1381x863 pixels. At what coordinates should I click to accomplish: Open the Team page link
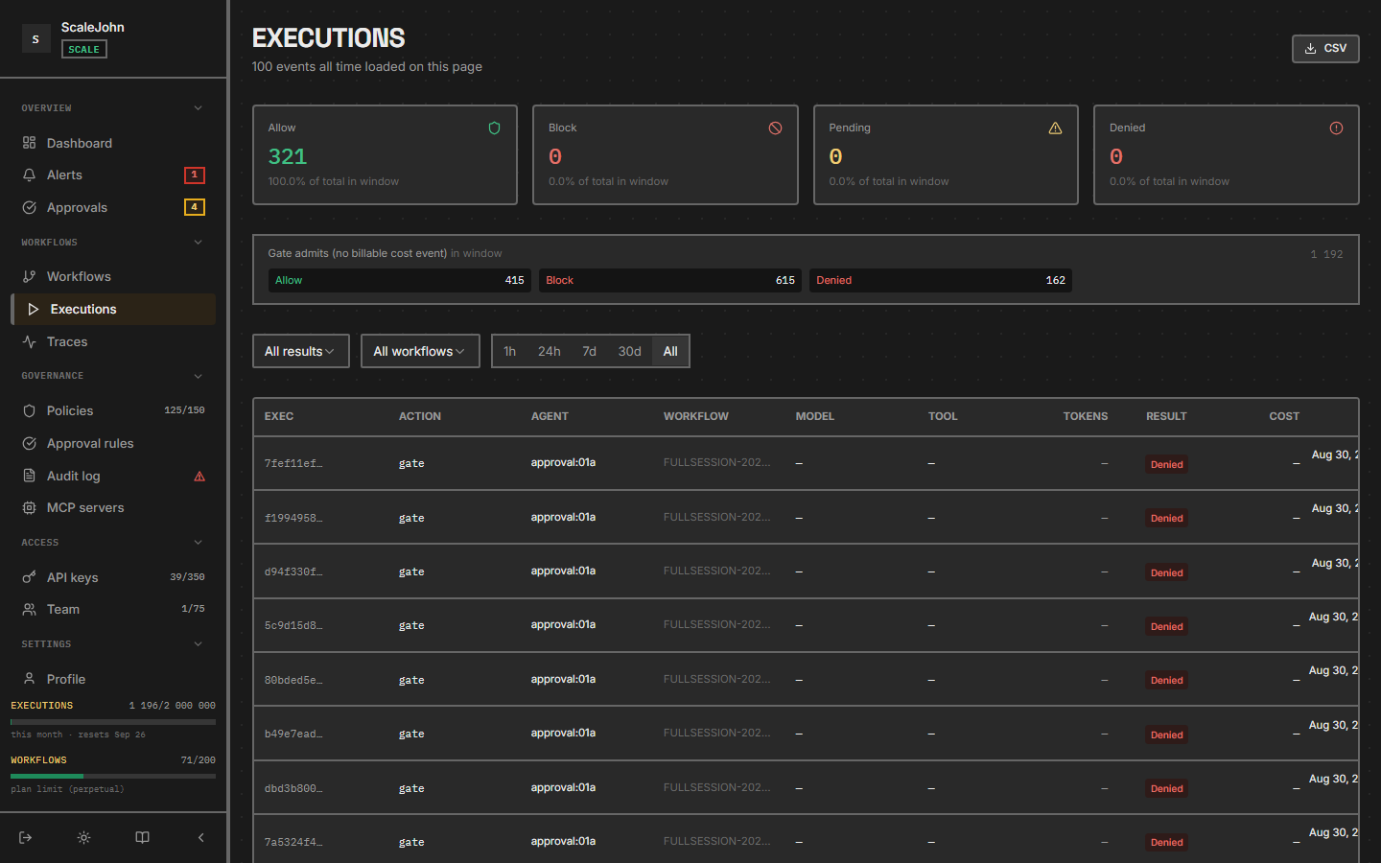click(x=113, y=609)
